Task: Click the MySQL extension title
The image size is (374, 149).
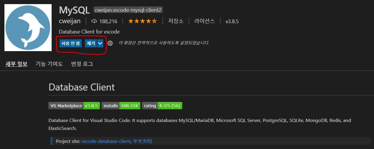Action: [74, 10]
